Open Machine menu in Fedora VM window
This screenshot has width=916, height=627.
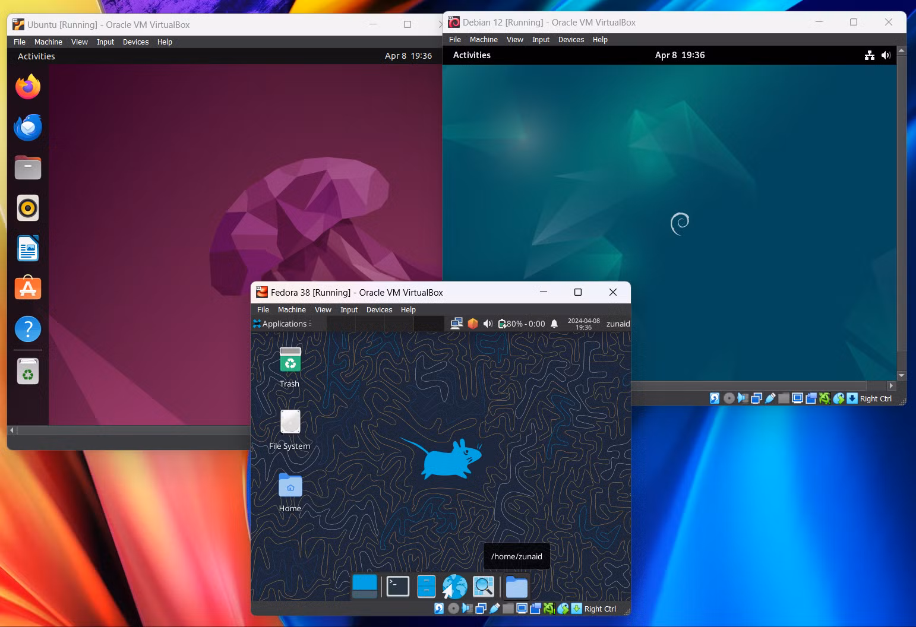[292, 310]
